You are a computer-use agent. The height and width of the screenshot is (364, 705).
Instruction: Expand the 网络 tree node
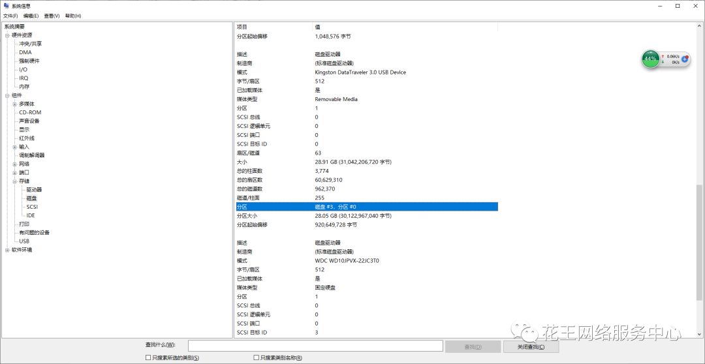[14, 164]
